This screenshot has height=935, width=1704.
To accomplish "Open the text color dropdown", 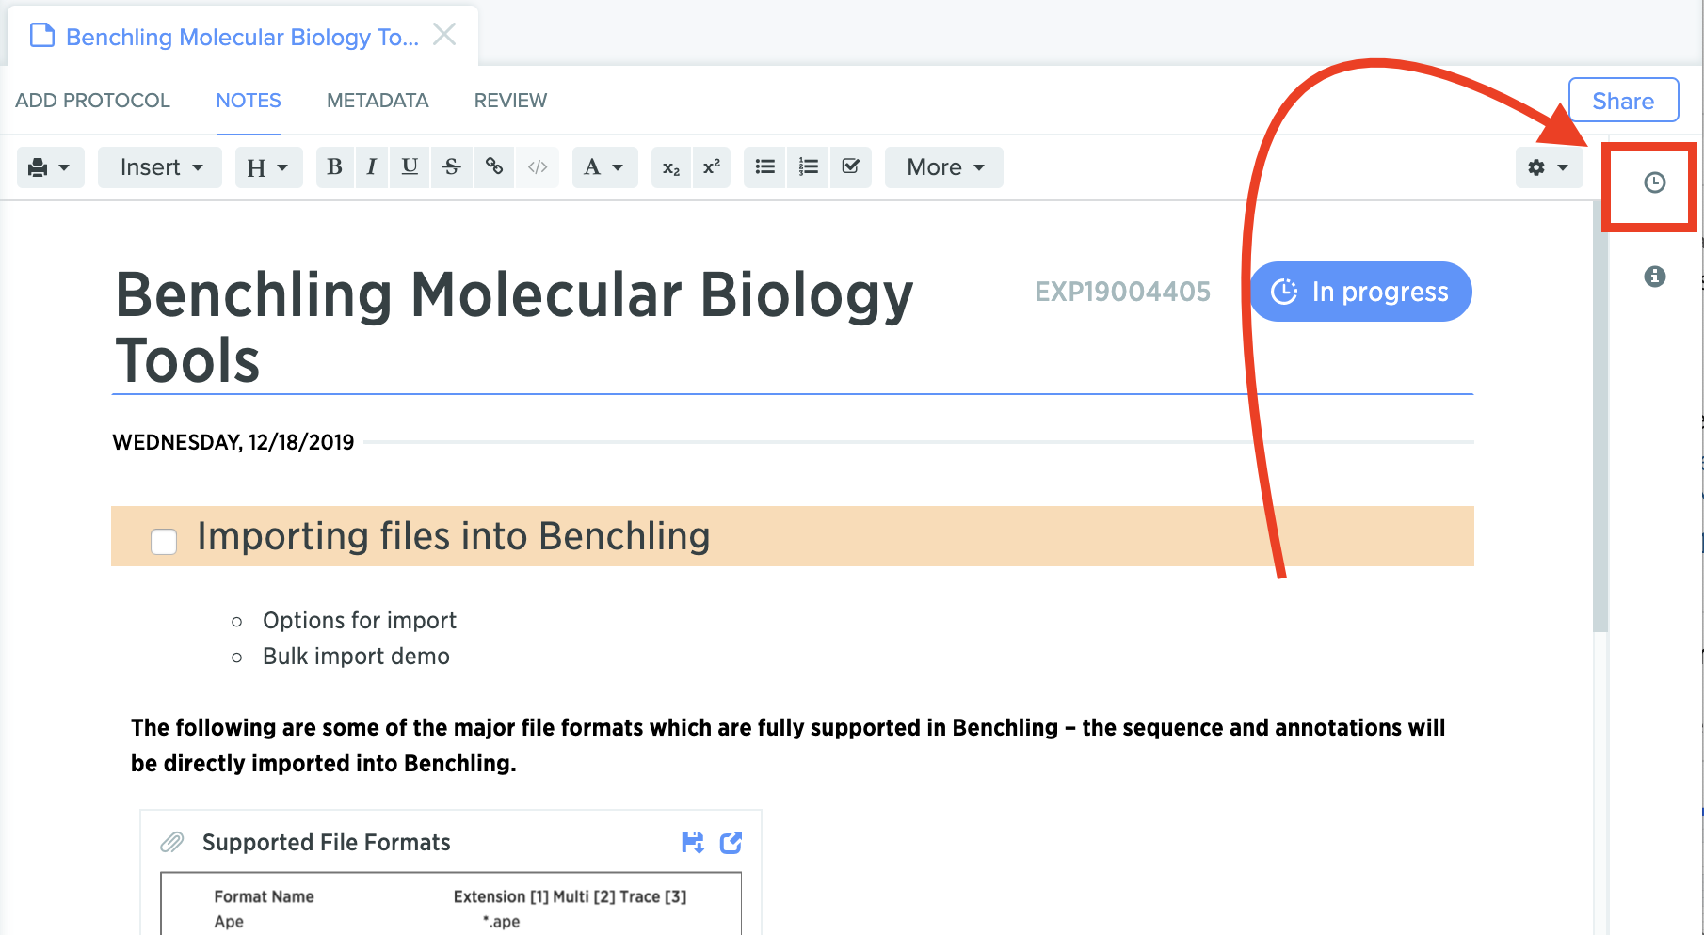I will 604,167.
